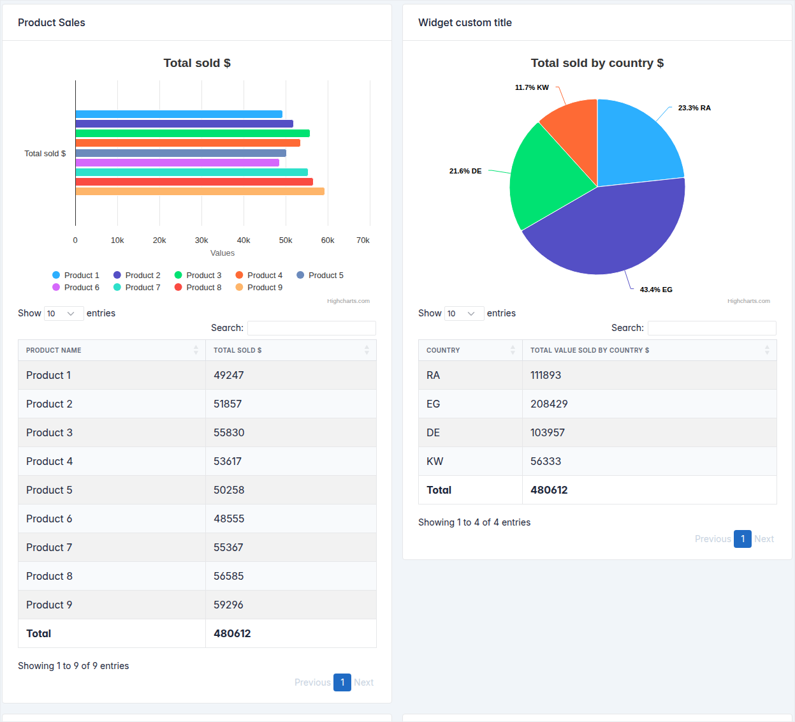Select page 1 in country table pagination
This screenshot has width=795, height=722.
tap(743, 539)
